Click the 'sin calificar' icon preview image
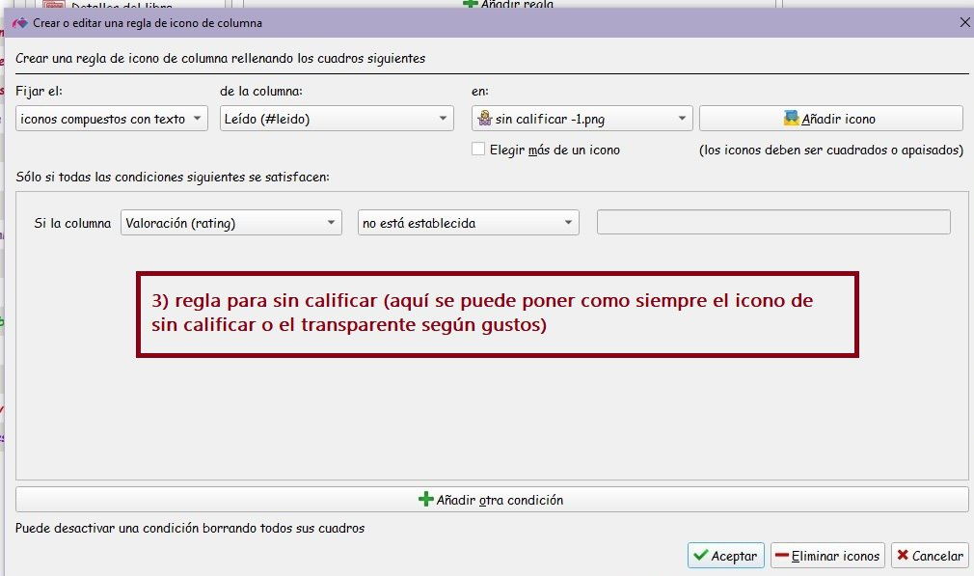 tap(484, 118)
